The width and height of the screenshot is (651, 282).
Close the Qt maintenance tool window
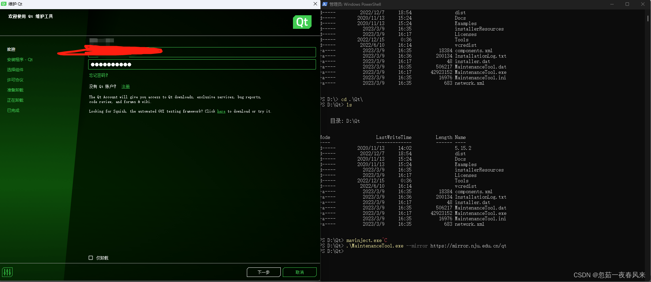pos(315,4)
